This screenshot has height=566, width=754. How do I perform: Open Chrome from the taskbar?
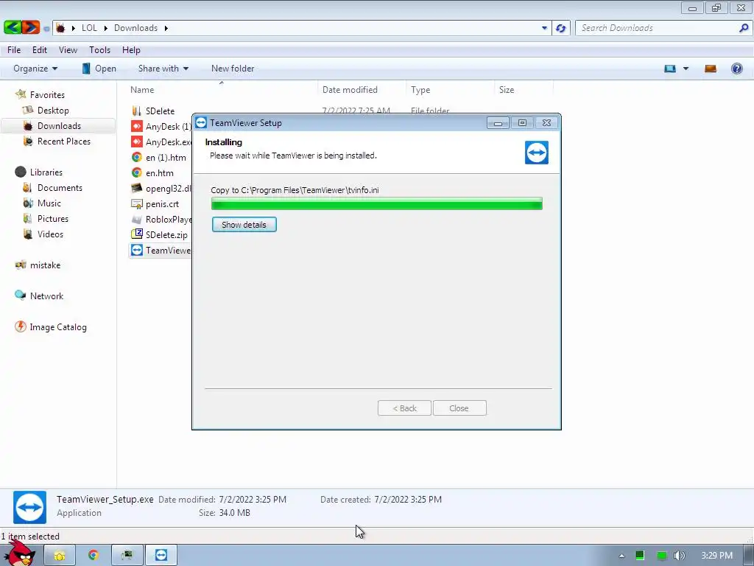(x=94, y=556)
